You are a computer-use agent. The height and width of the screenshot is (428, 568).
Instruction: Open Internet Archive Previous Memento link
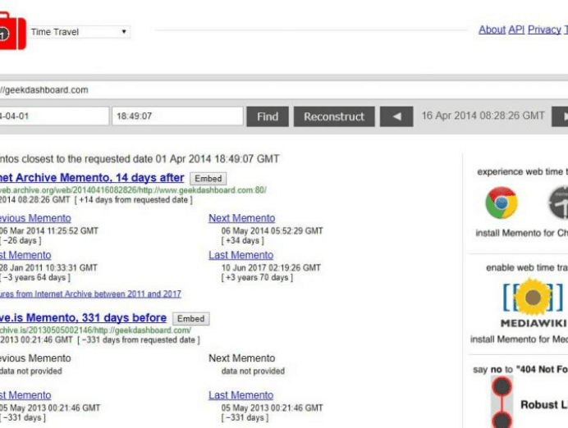(35, 218)
